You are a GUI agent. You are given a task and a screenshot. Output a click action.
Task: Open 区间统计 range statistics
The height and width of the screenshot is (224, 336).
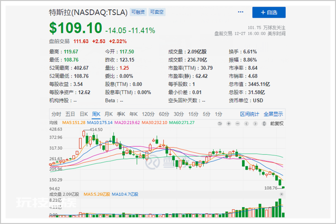(x=249, y=114)
